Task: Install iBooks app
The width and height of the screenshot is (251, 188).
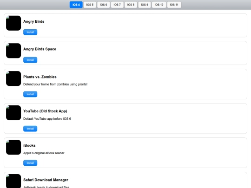Action: (x=30, y=163)
